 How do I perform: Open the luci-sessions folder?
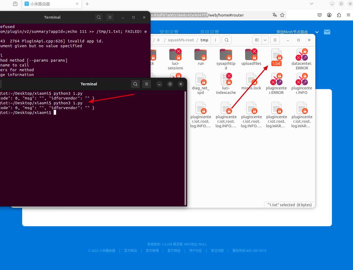click(175, 59)
